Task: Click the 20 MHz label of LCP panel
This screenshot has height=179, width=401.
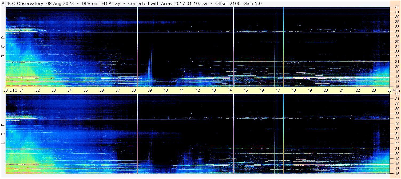Action: 397,154
